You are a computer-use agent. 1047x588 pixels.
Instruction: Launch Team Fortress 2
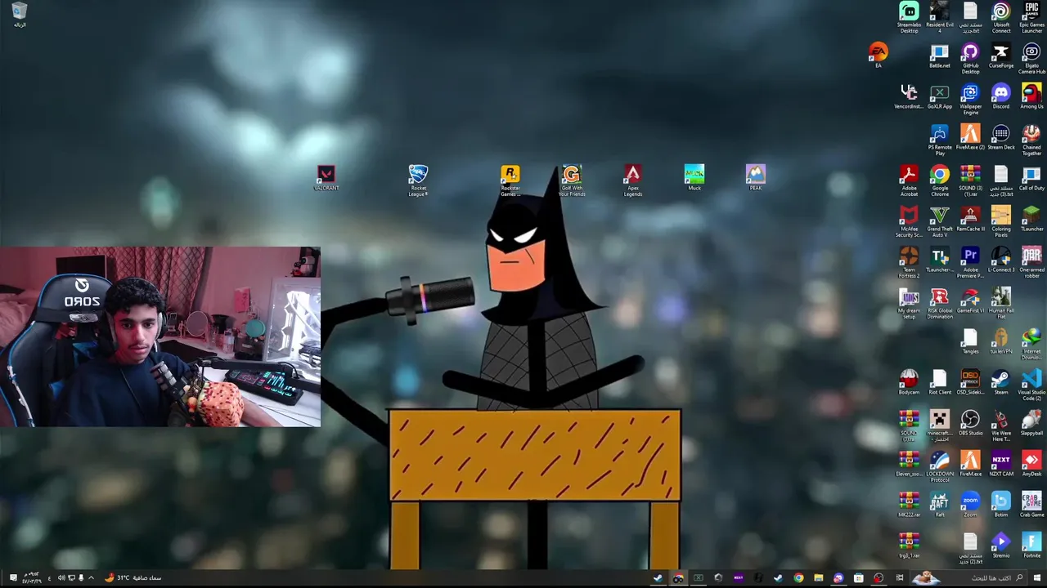pyautogui.click(x=909, y=262)
